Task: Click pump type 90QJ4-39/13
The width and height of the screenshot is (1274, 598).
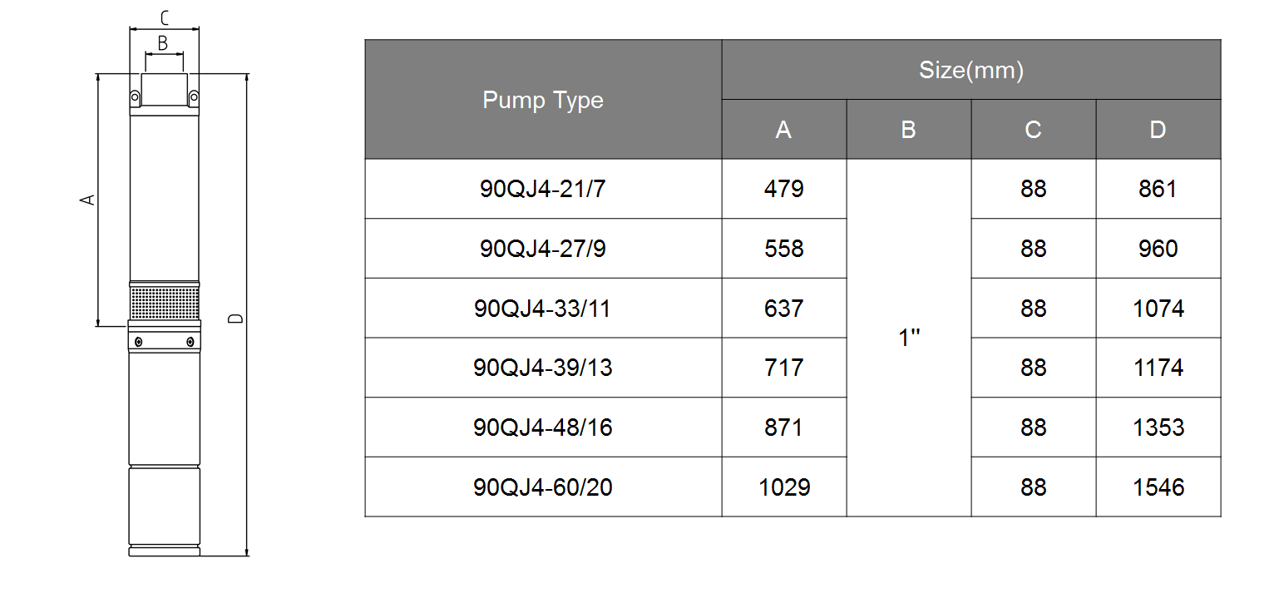Action: [x=543, y=368]
